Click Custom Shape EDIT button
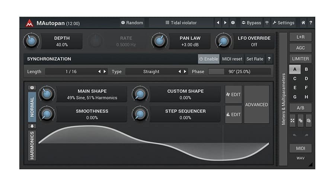335x186 pixels. pos(233,94)
